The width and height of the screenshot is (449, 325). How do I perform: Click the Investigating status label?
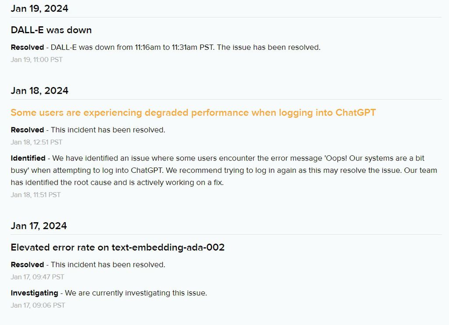[x=34, y=293]
